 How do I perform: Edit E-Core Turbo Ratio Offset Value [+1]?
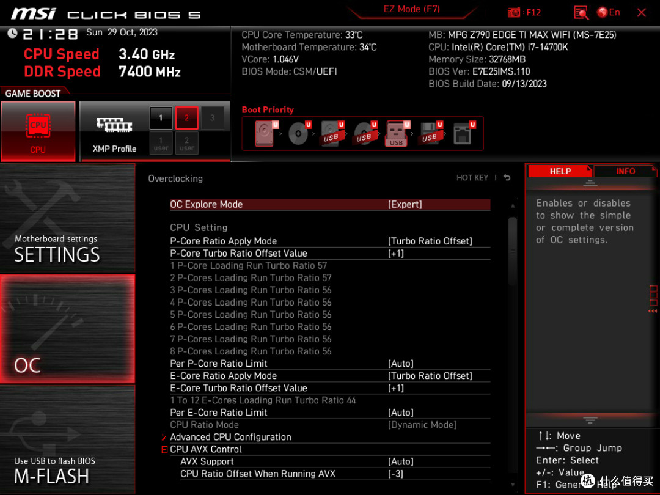330,388
